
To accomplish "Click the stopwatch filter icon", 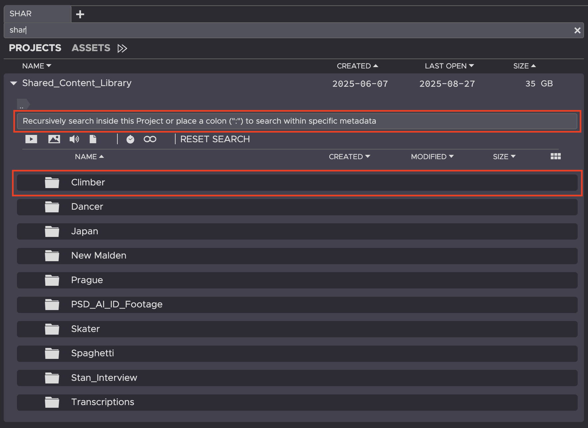I will [x=130, y=139].
